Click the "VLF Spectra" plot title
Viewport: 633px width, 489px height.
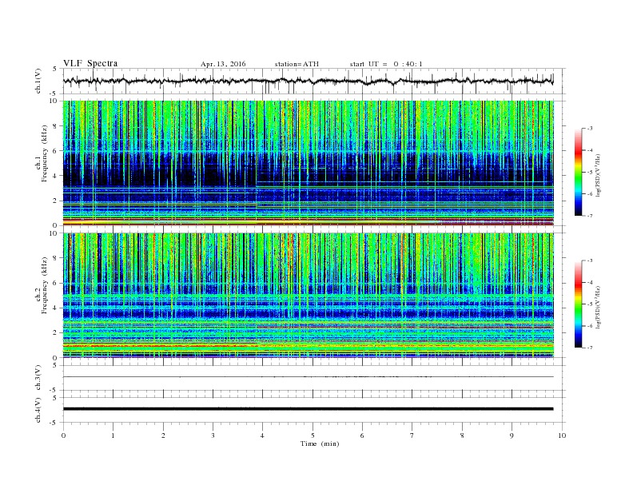[x=90, y=63]
